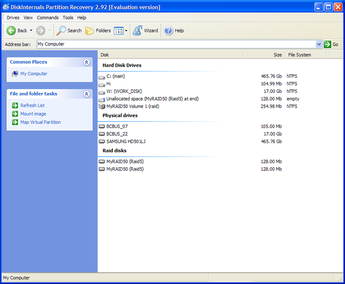Expand the Address bar dropdown
Screen dimensions: 345x284
pyautogui.click(x=319, y=44)
